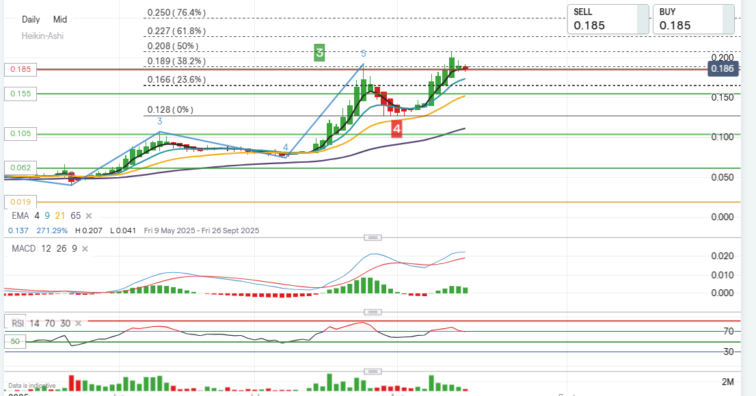The width and height of the screenshot is (756, 396).
Task: Select the red wave 4 marker
Action: [x=396, y=128]
